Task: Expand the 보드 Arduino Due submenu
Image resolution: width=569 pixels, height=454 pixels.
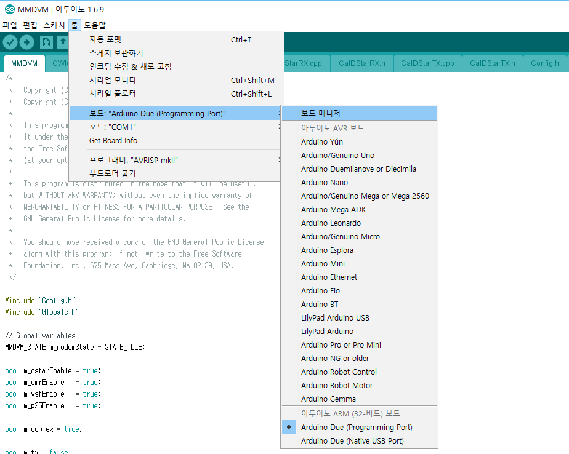Action: click(x=176, y=113)
